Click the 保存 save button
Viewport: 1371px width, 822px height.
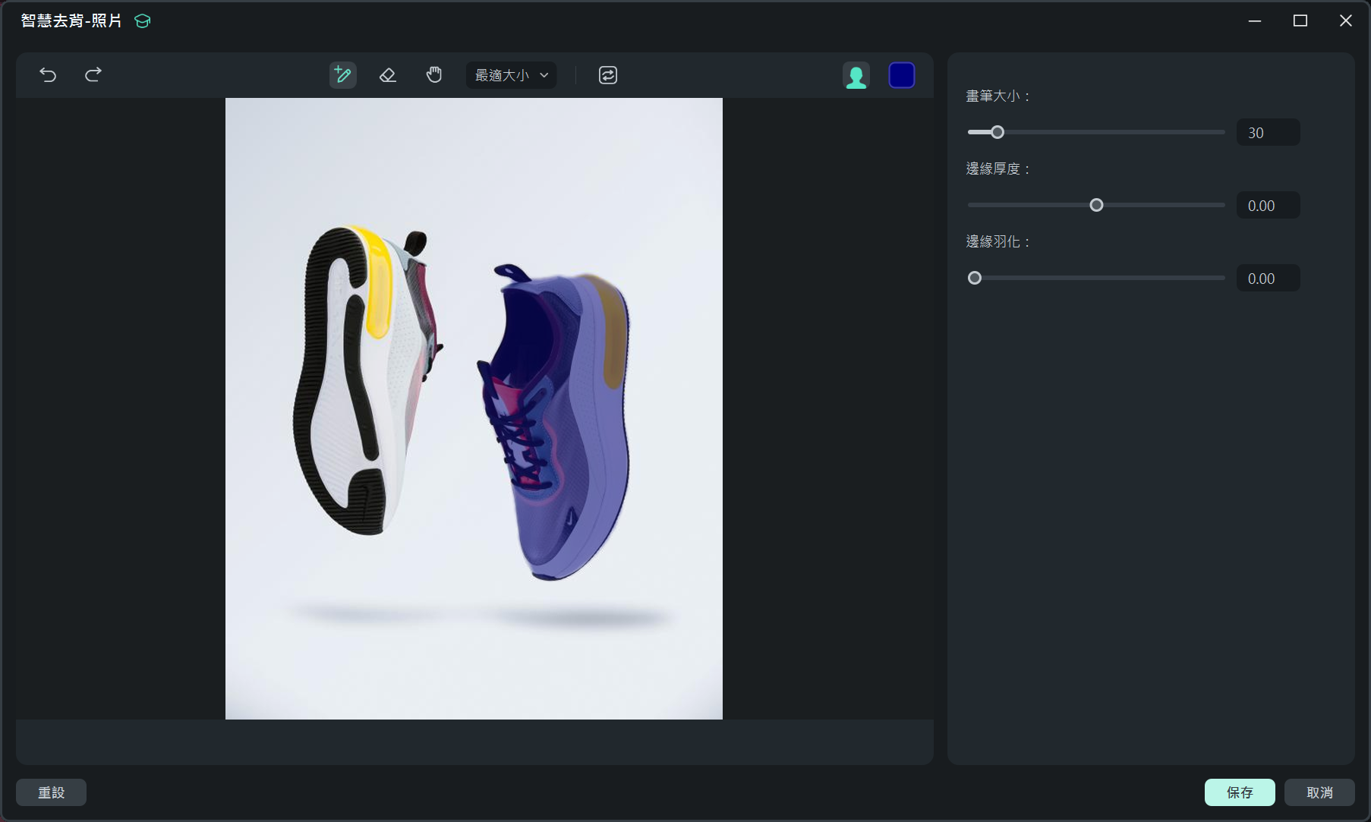[x=1240, y=792]
